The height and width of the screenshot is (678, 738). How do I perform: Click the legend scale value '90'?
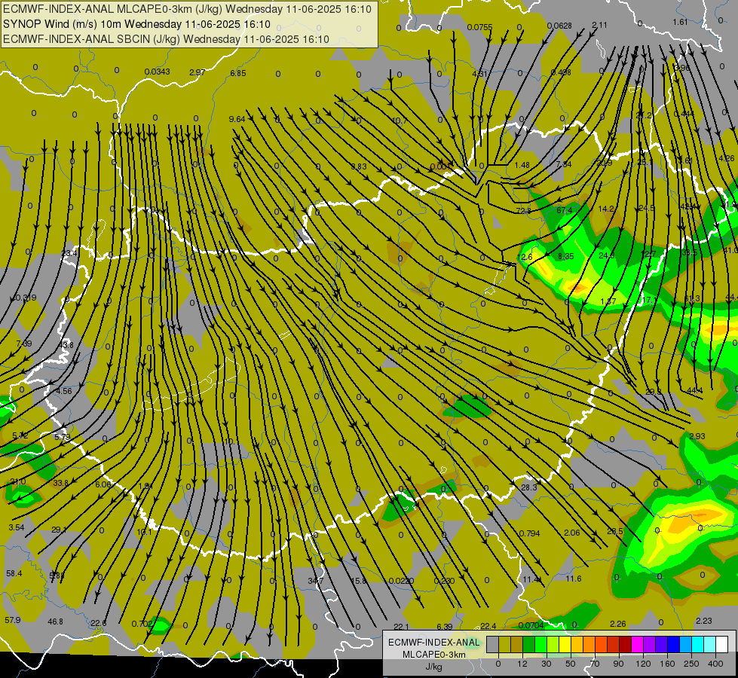point(618,664)
